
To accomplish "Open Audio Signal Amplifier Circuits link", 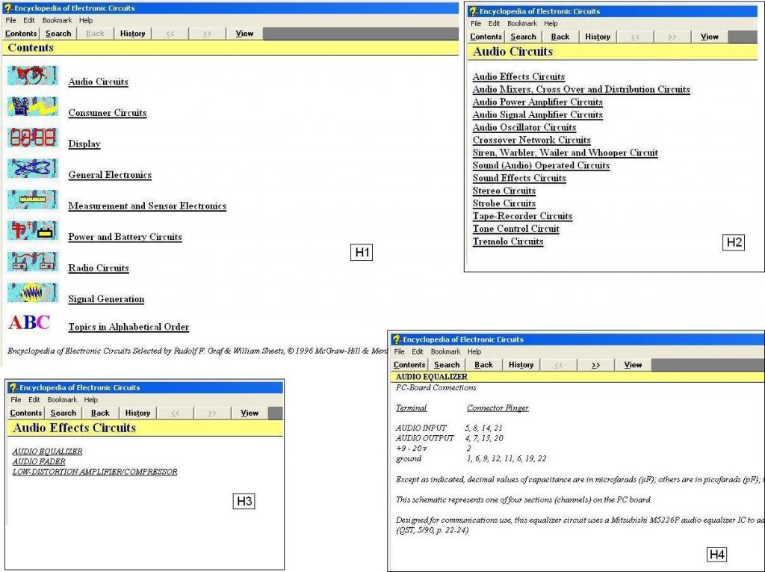I will pyautogui.click(x=538, y=115).
